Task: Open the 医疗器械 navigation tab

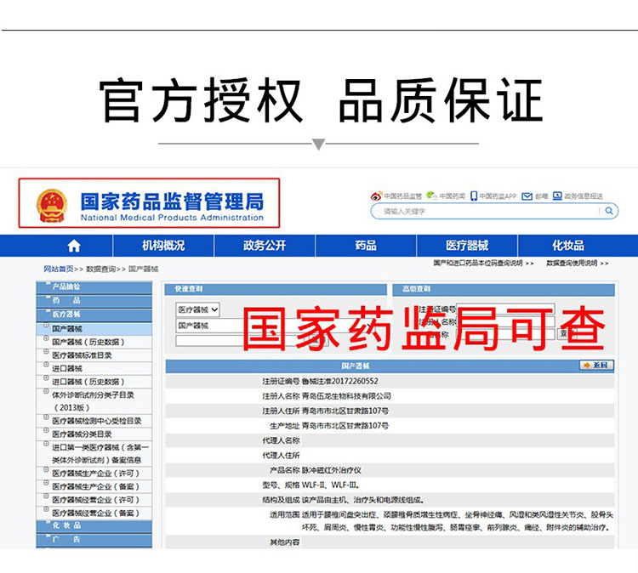Action: 467,246
